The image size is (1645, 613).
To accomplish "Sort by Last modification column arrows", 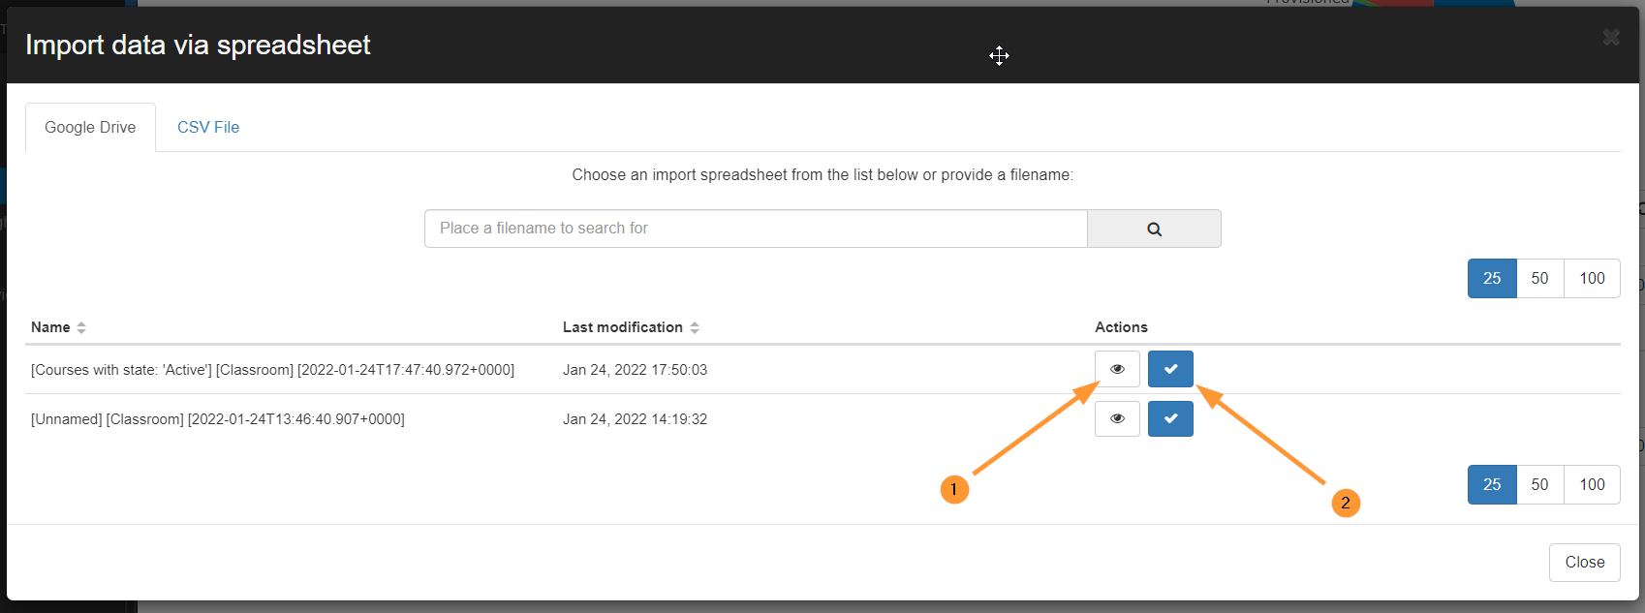I will pyautogui.click(x=695, y=327).
